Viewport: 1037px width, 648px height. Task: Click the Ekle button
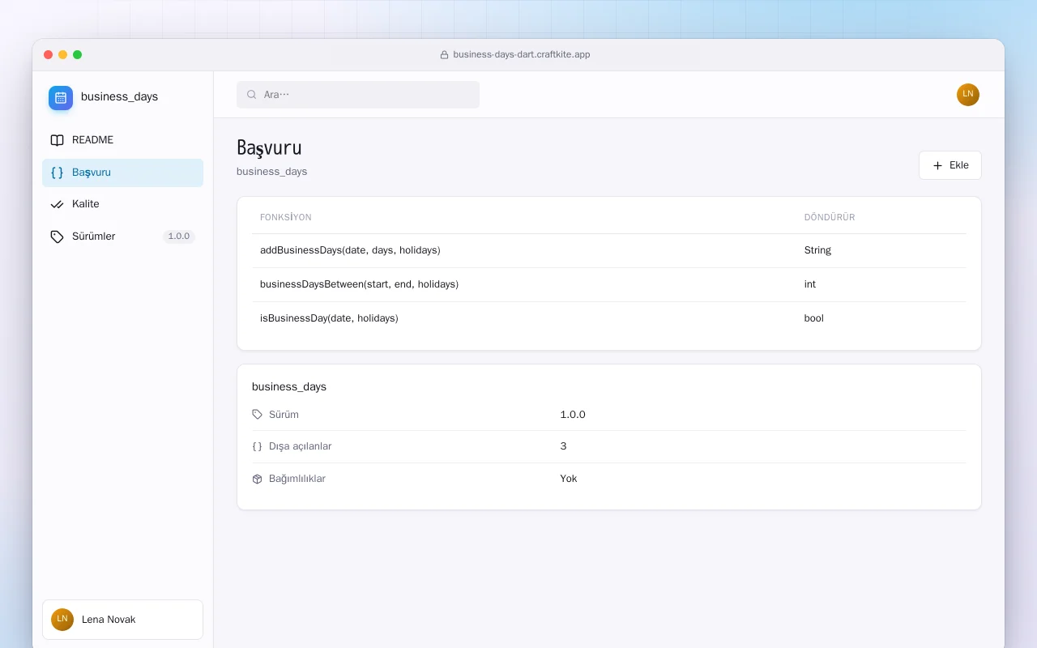point(950,165)
